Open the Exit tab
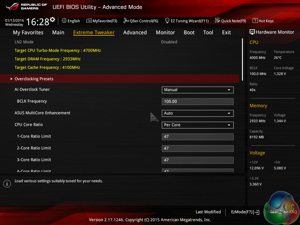The image size is (300, 225). point(226,33)
